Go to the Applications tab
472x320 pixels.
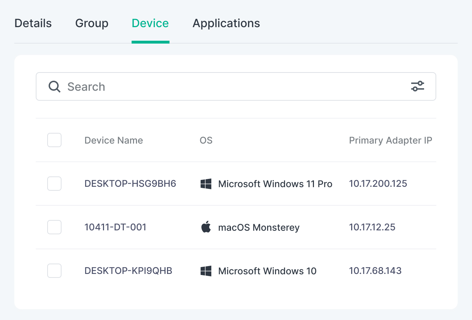(226, 23)
